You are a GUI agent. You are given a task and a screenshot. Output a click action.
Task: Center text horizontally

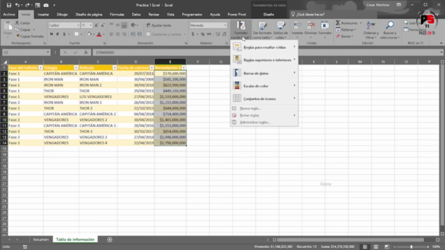tap(118, 34)
